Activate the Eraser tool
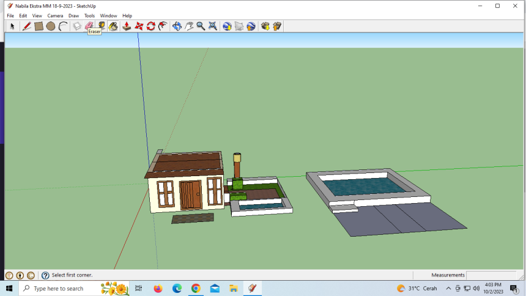This screenshot has width=526, height=296. (89, 26)
